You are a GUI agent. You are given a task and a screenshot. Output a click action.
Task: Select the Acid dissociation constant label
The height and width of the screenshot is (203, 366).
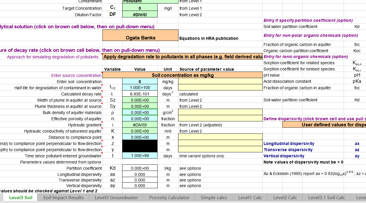287,81
